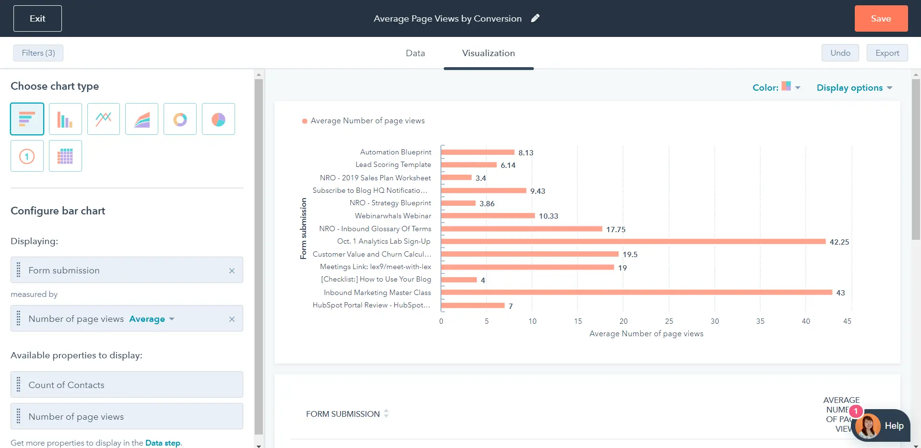Change Average aggregation for Number of page views

(152, 318)
